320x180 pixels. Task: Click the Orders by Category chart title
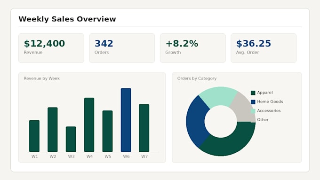pos(197,78)
